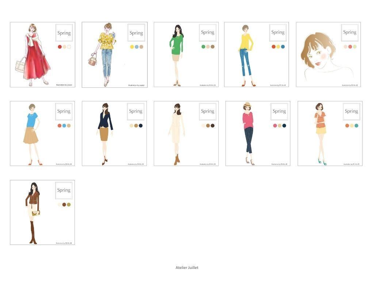Choose the navy swatch on the navy blazer card
The width and height of the screenshot is (374, 281).
click(141, 126)
